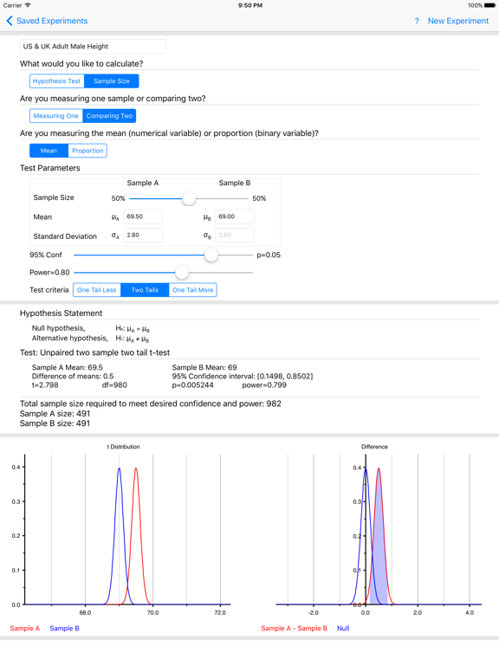Select One Tail Less criteria
Screen dimensions: 499x665
tap(97, 290)
